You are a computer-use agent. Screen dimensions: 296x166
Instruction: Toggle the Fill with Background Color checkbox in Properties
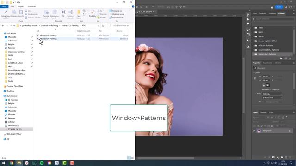264,102
